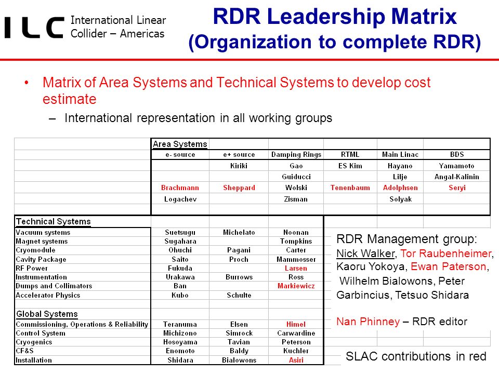Image resolution: width=499 pixels, height=374 pixels.
Task: Click the 'Area Systems' table heading
Action: point(180,144)
